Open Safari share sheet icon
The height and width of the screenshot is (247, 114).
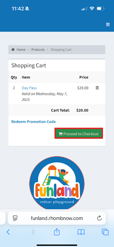[x=57, y=232]
